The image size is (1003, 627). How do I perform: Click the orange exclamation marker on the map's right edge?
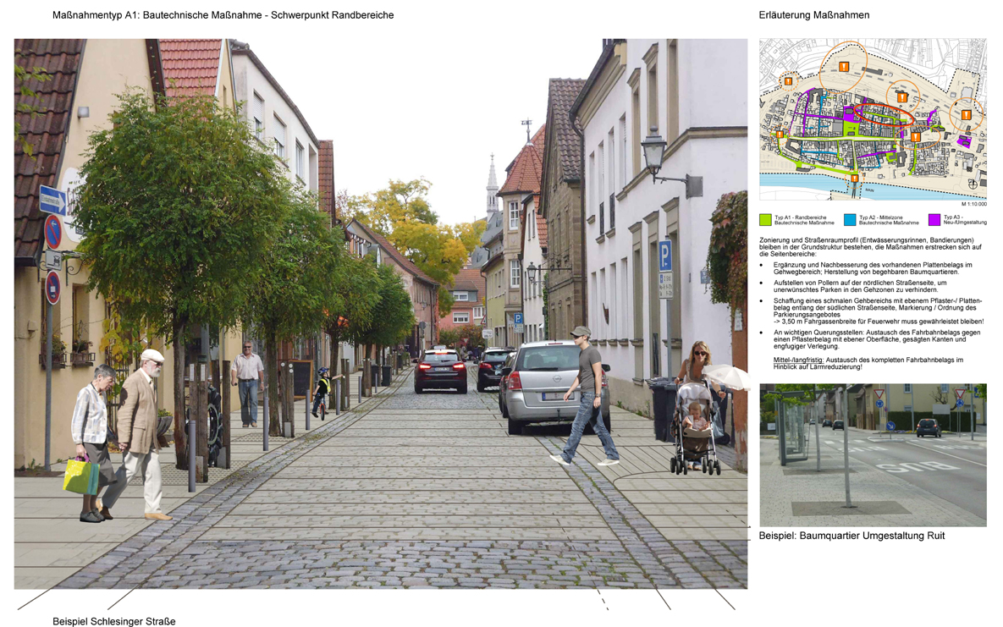point(966,115)
